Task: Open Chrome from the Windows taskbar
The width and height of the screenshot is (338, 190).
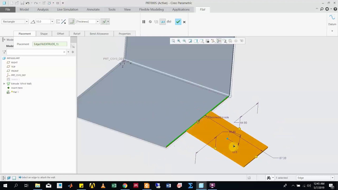Action: coord(125,186)
